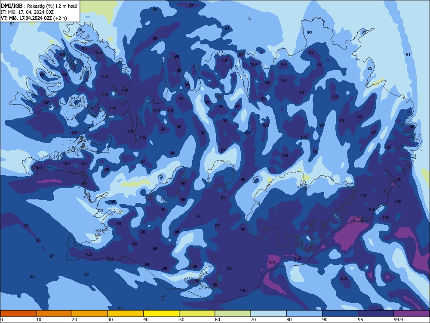Click the bright yellow 40–50 legend swatch
430x323 pixels.
coord(161,314)
